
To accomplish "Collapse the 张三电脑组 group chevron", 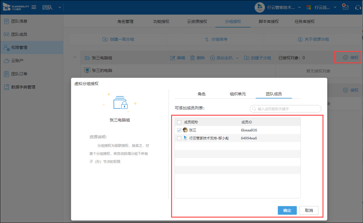I will point(74,57).
